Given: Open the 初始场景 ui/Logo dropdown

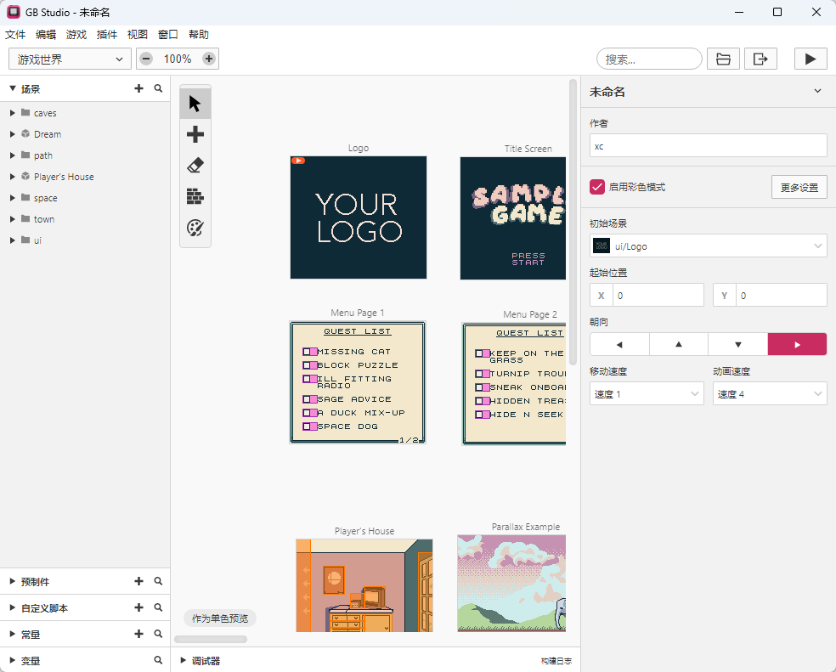Looking at the screenshot, I should coord(708,246).
